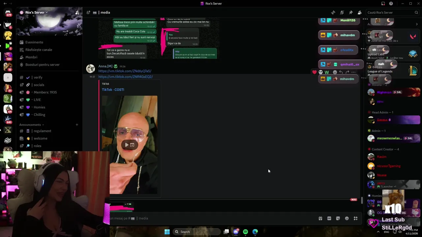Open add reaction smiley on message
Viewport: 422px width, 237px height.
pyautogui.click(x=335, y=72)
